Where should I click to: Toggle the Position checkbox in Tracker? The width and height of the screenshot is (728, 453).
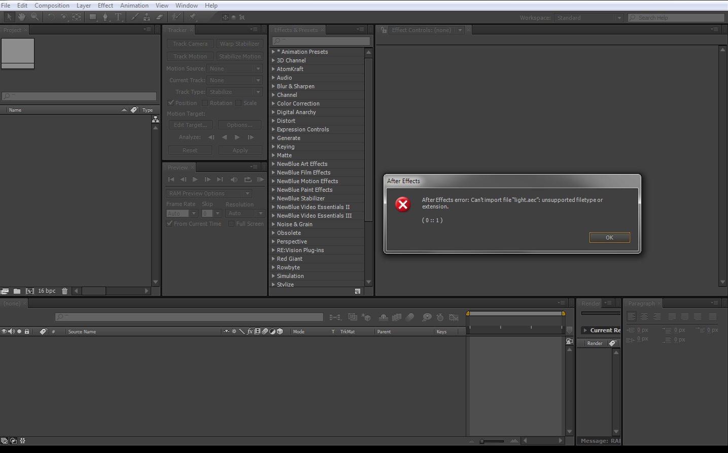coord(171,103)
